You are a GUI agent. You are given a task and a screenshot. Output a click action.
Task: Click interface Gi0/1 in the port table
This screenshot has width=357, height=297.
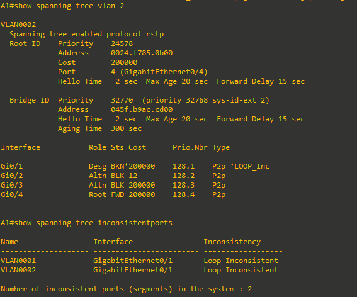pyautogui.click(x=12, y=166)
